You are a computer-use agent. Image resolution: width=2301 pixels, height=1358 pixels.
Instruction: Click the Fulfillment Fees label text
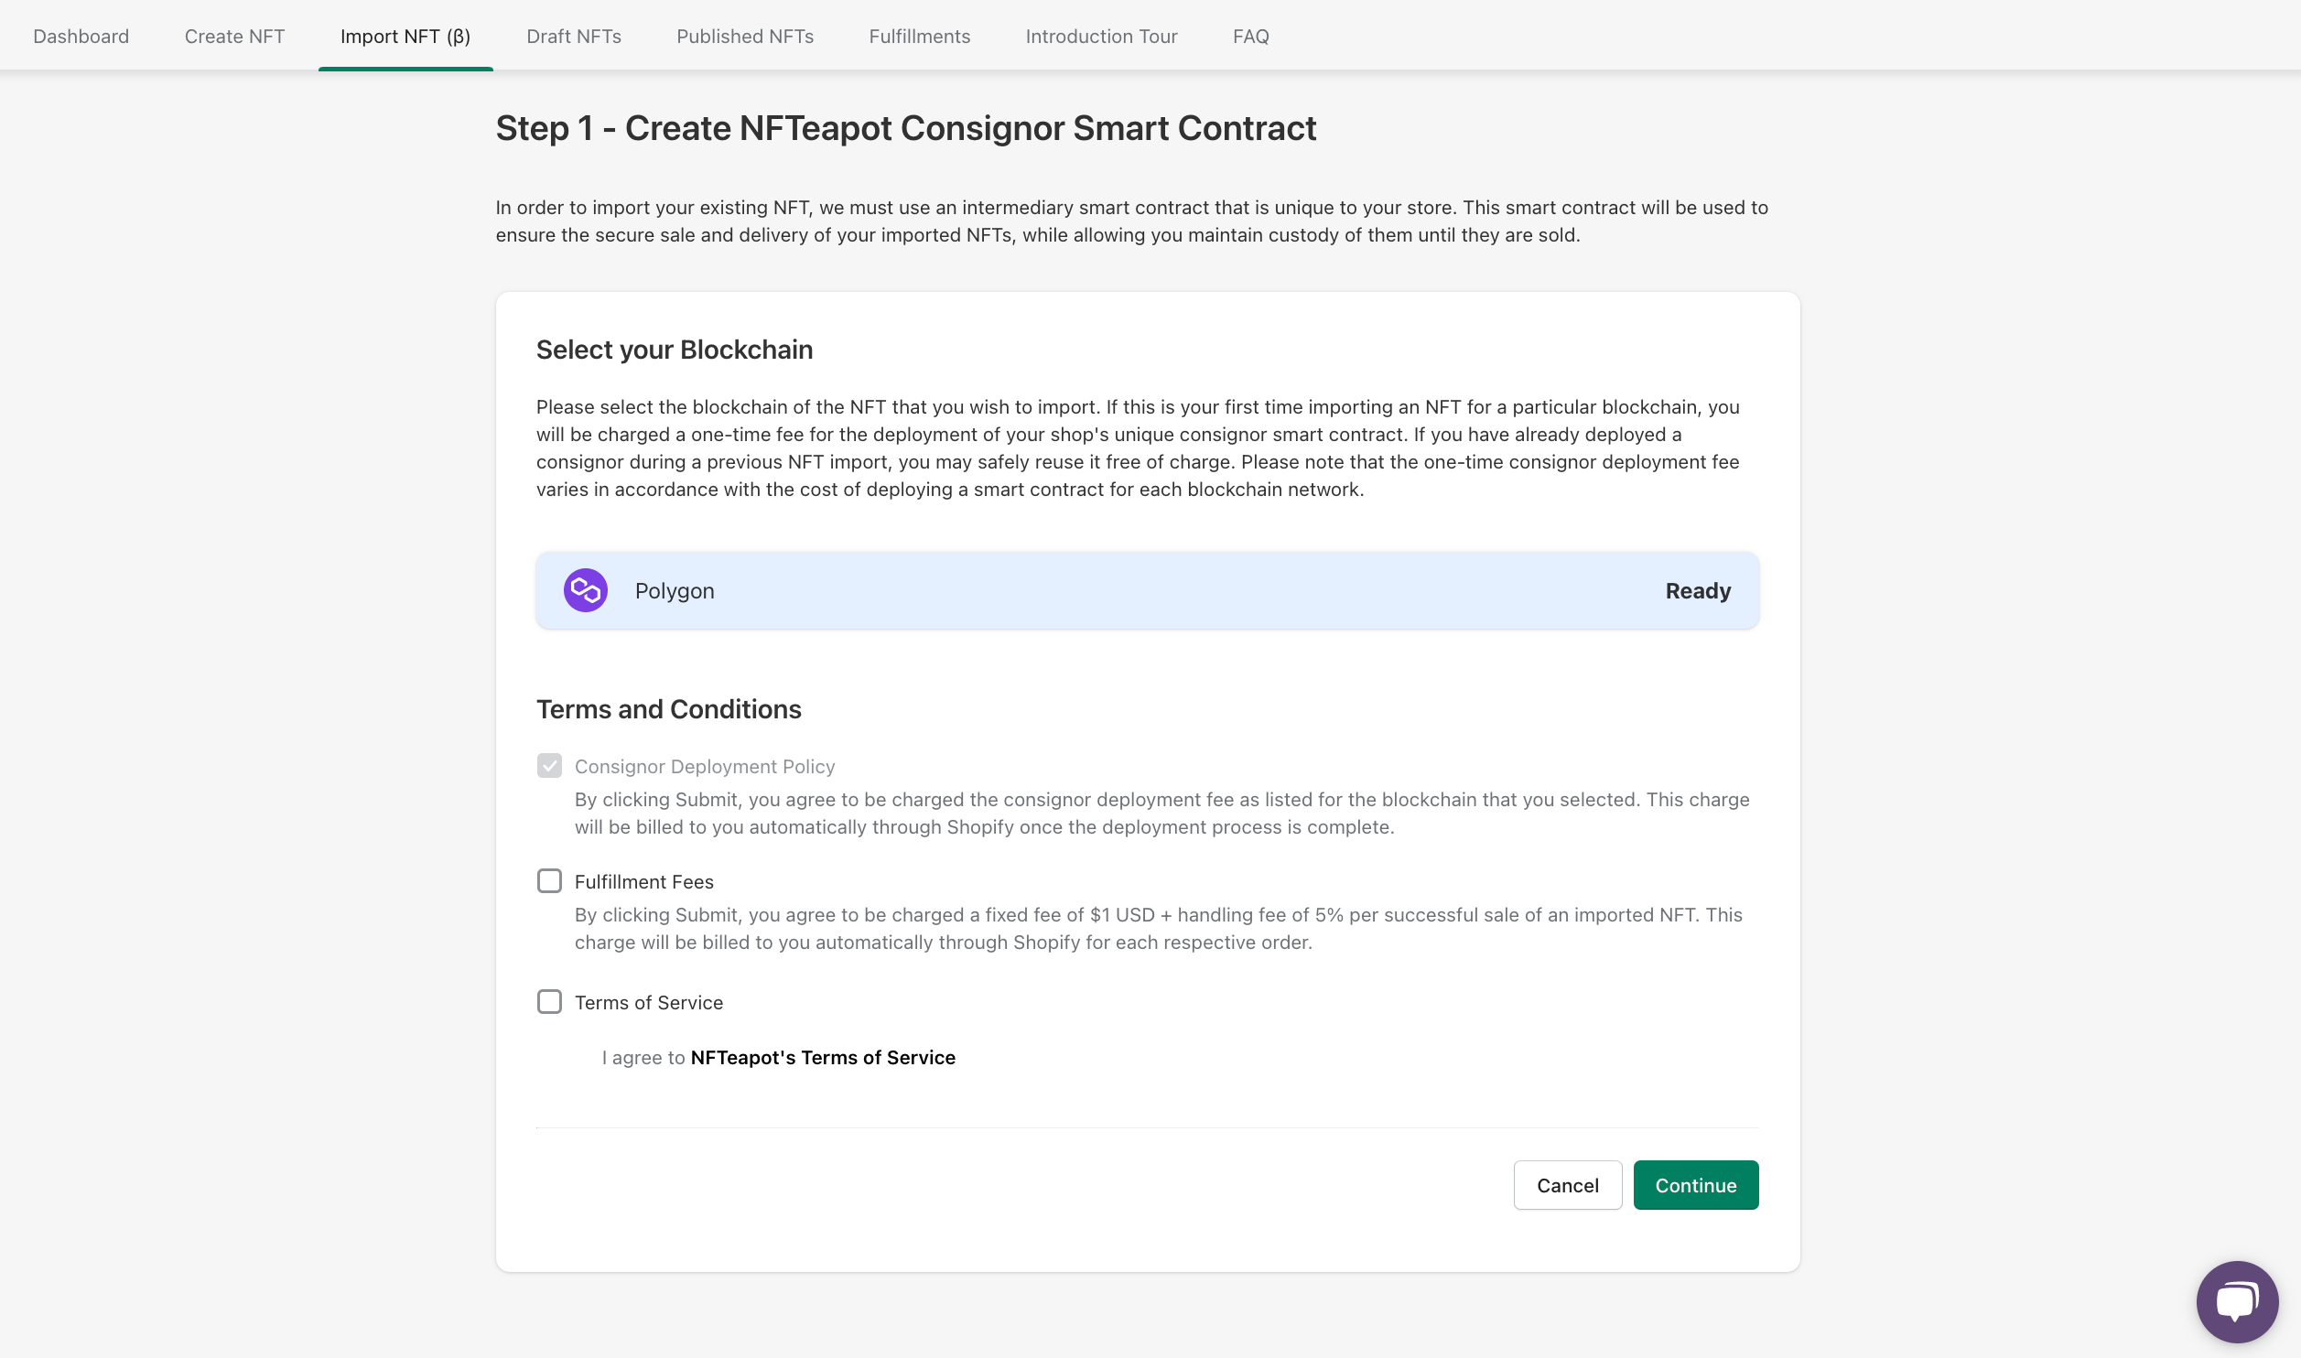pos(643,882)
